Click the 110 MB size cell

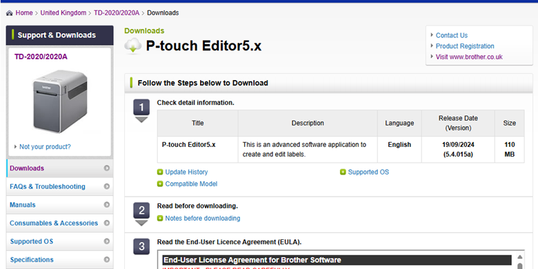[510, 149]
